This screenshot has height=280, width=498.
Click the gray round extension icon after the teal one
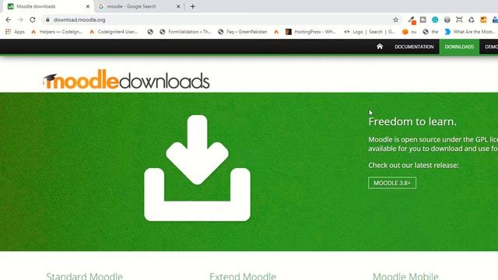447,19
